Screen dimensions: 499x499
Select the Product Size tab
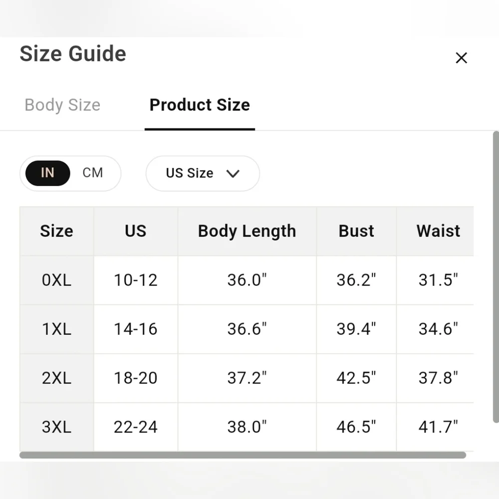[200, 105]
